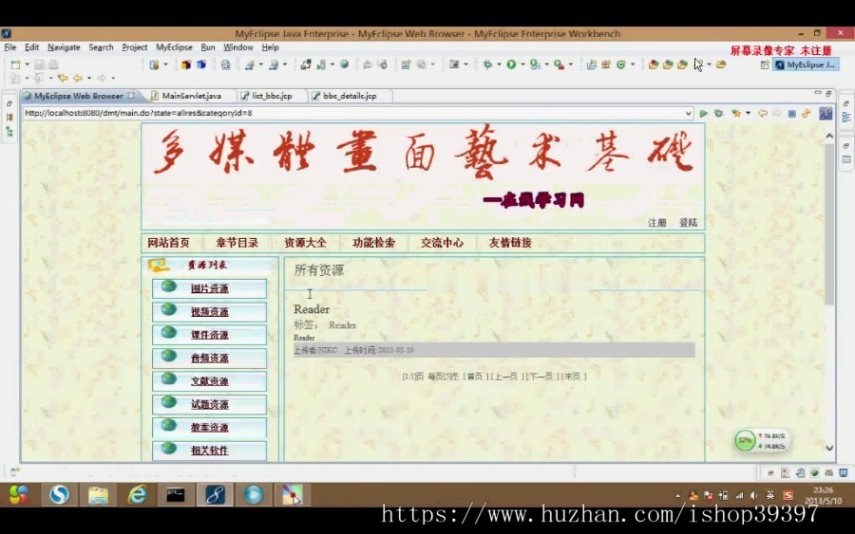Open dropdown arrow beside favorites star icon
The height and width of the screenshot is (534, 855).
coord(748,113)
